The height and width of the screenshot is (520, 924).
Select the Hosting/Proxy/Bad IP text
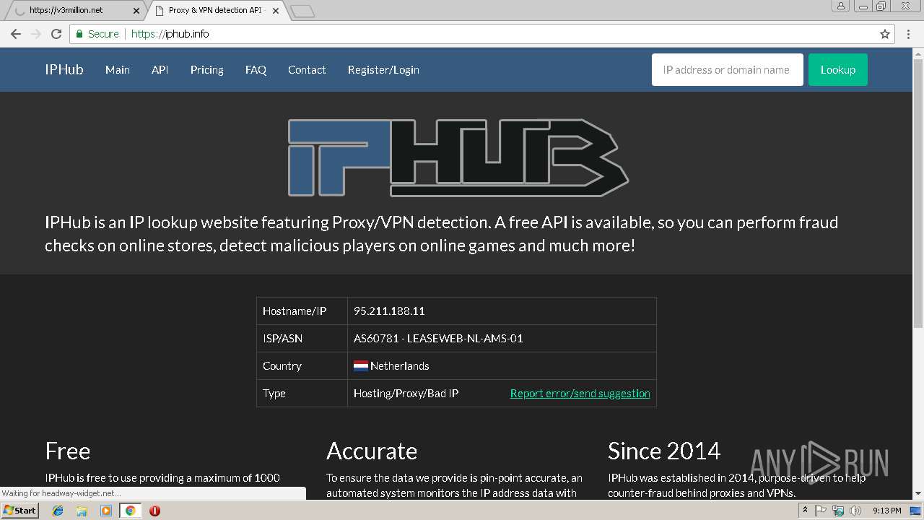[x=406, y=394]
